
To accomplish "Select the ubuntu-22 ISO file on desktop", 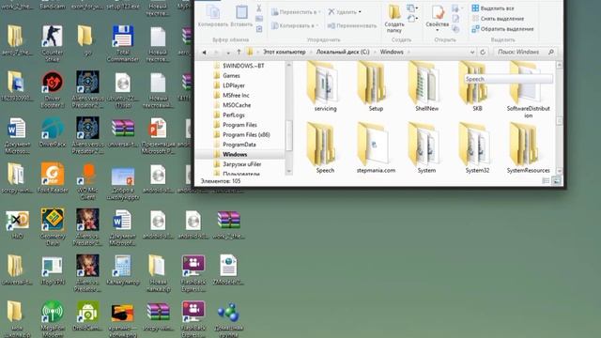I will (x=123, y=89).
